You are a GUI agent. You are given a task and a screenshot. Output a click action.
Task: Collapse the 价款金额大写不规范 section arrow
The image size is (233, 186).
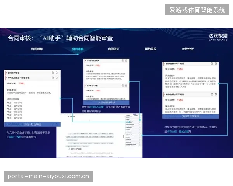coord(165,64)
